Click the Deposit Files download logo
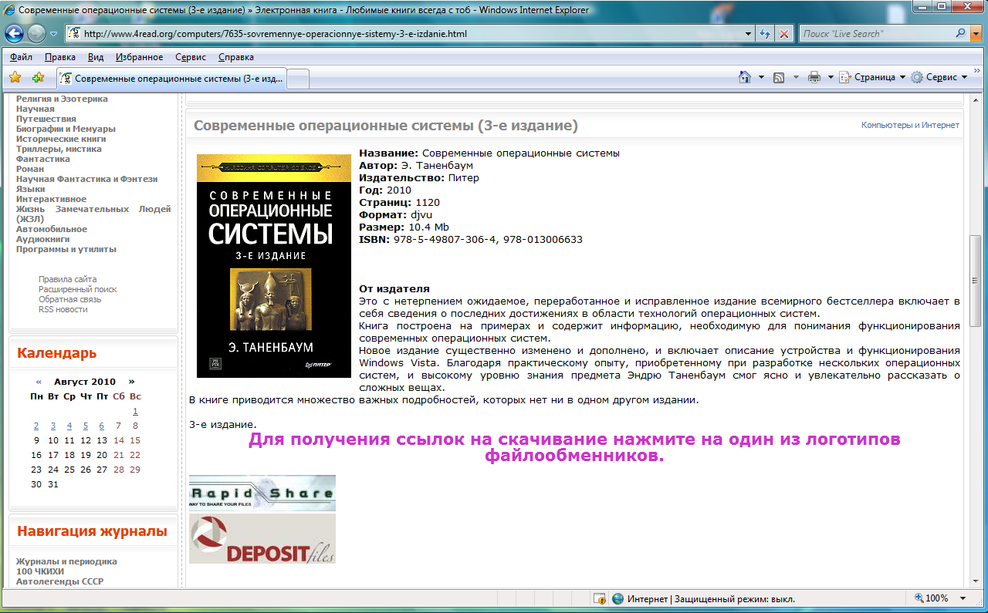 262,538
